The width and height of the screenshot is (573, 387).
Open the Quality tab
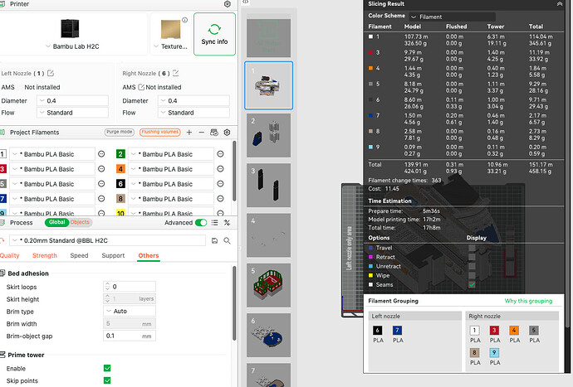[9, 255]
